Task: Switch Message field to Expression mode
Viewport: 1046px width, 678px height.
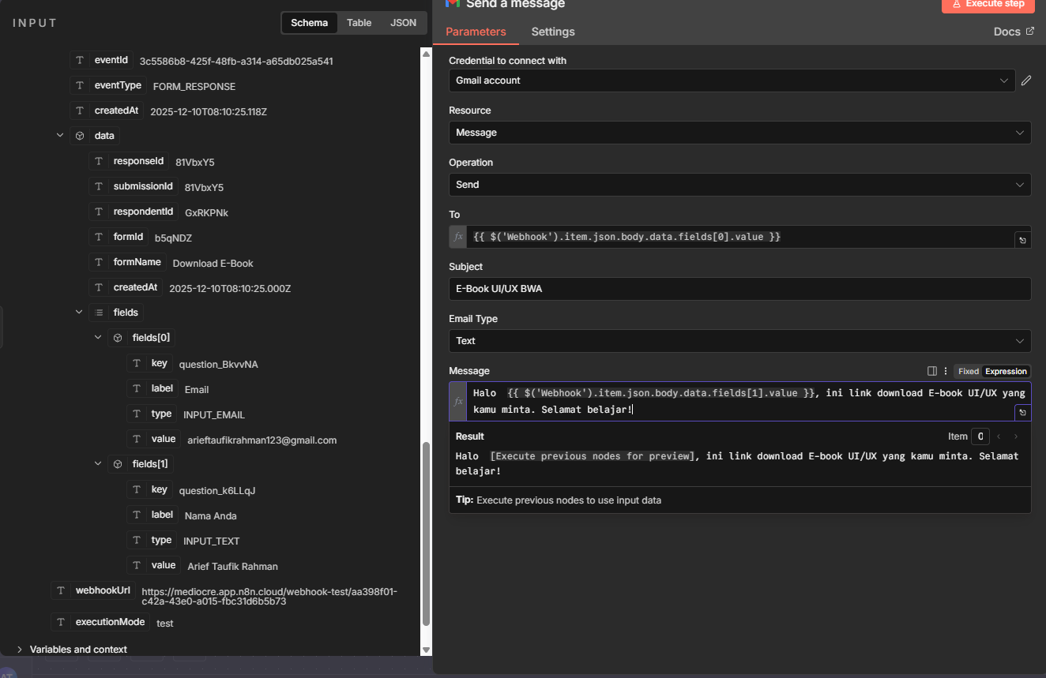Action: pos(1005,371)
